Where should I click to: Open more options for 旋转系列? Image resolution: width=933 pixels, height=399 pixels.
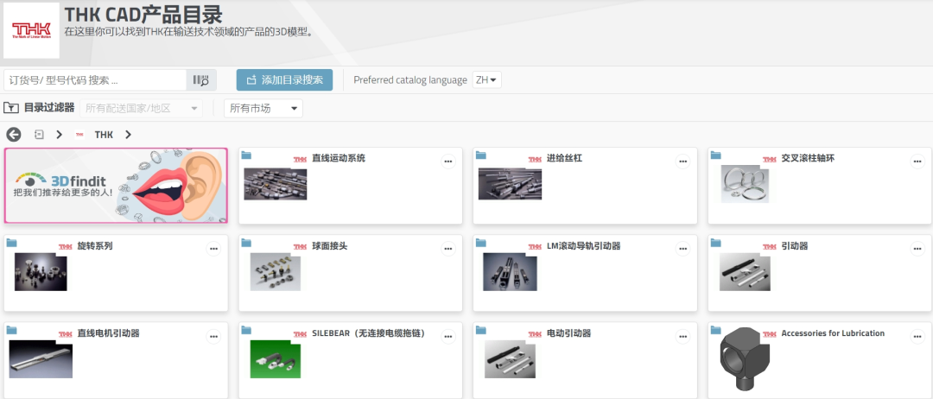pos(213,249)
